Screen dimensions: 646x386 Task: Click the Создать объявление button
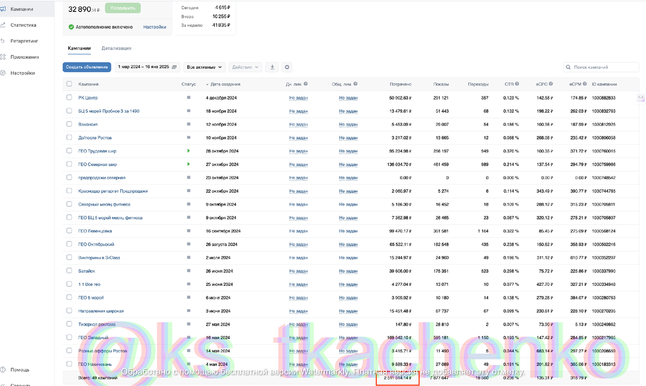[87, 67]
